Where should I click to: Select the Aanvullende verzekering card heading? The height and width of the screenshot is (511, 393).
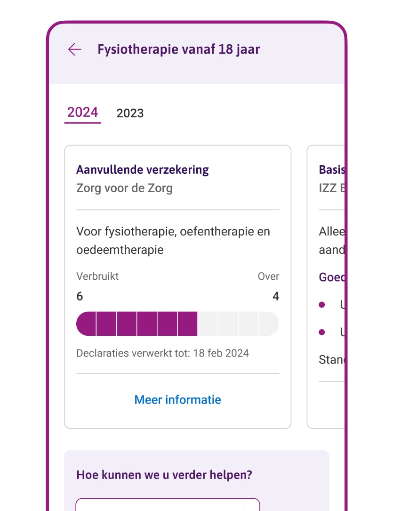(142, 170)
